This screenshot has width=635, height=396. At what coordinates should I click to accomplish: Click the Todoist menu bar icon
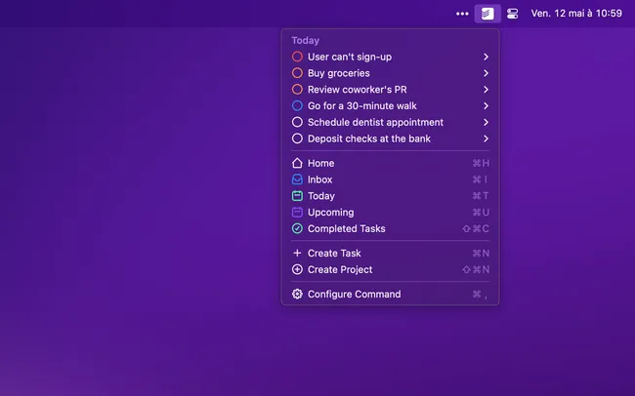(x=487, y=14)
